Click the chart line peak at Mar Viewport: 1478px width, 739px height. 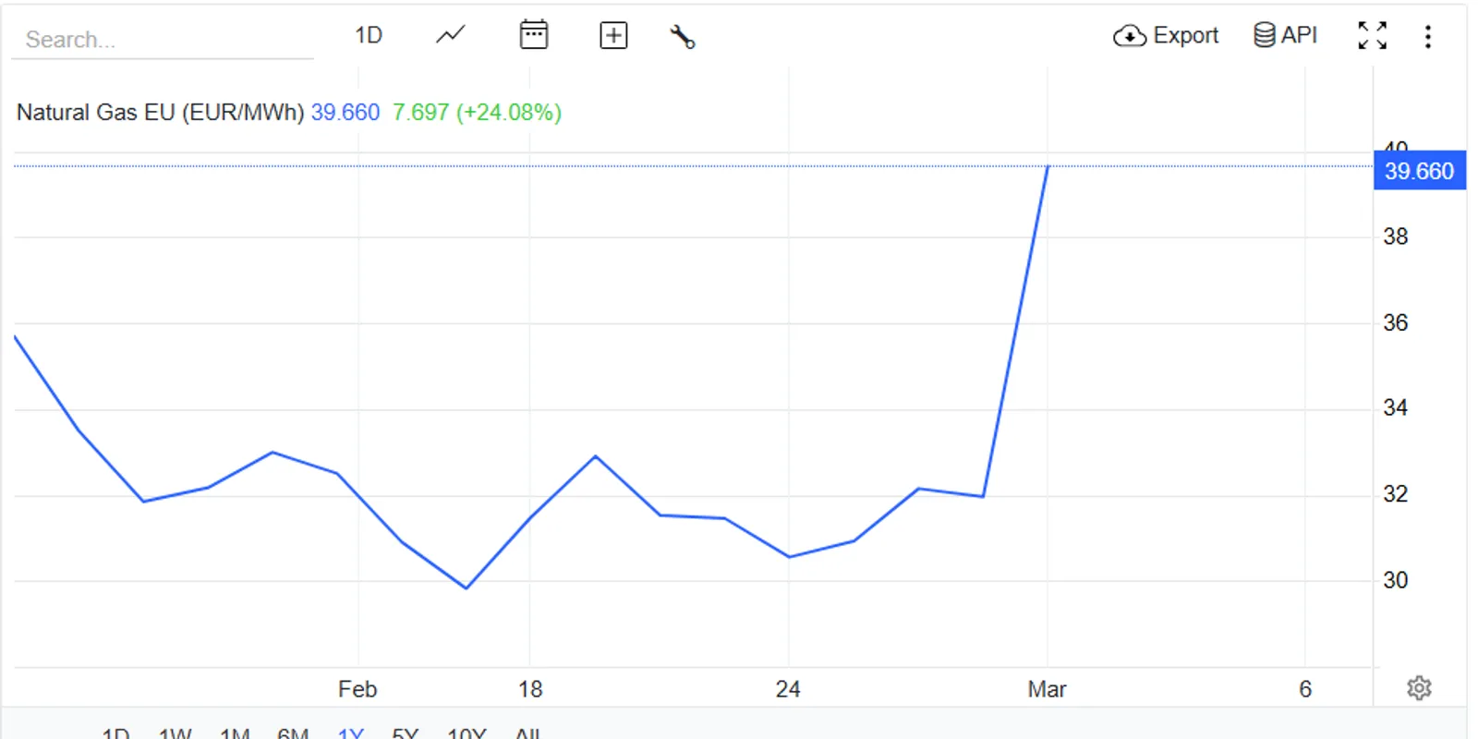[1048, 167]
